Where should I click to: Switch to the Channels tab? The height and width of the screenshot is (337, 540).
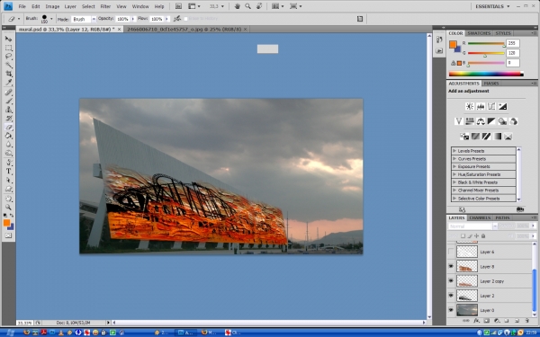480,217
